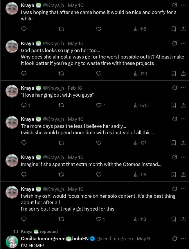Screen dimensions: 189x249
Task: Open @ceciliaimgreen profile handle
Action: coord(115,239)
